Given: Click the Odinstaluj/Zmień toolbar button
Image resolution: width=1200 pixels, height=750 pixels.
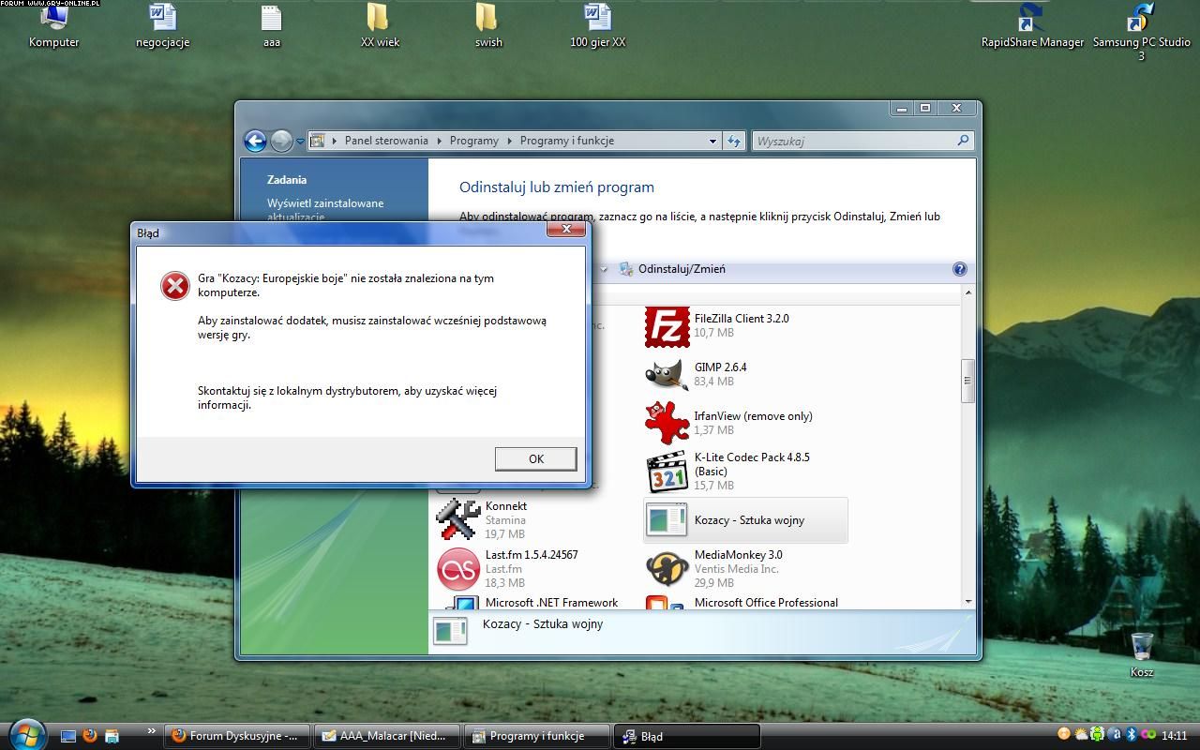Looking at the screenshot, I should click(672, 269).
